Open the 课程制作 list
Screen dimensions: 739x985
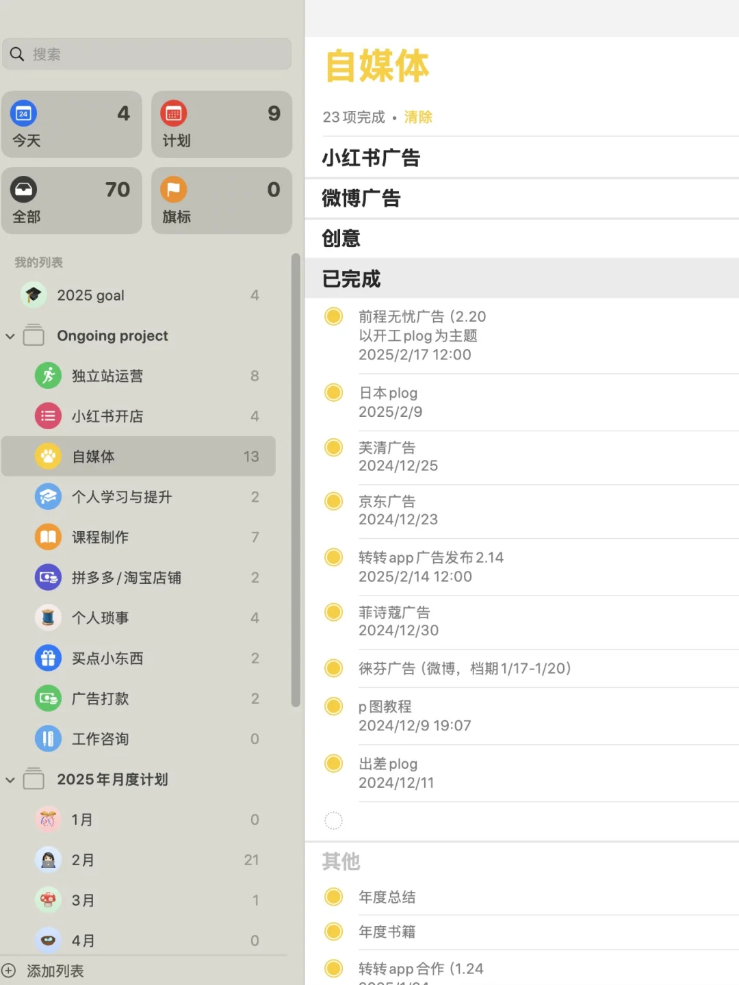click(138, 537)
